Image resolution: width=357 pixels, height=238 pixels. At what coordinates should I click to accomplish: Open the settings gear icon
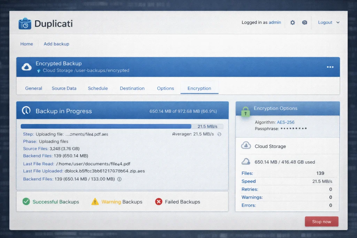coord(293,22)
